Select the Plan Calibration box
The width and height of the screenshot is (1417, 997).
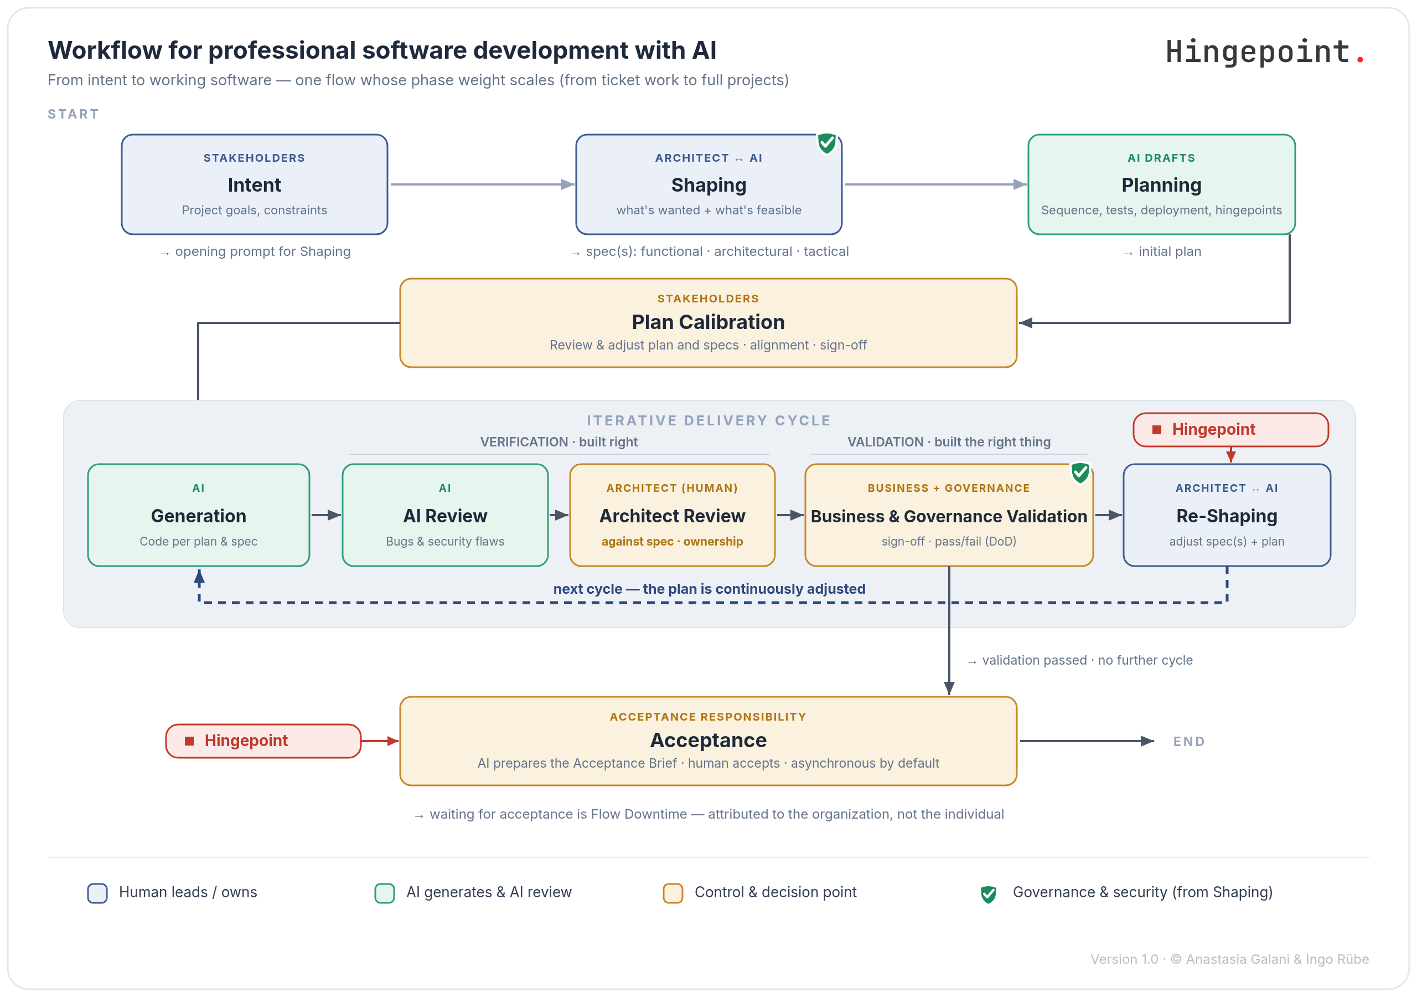point(708,323)
